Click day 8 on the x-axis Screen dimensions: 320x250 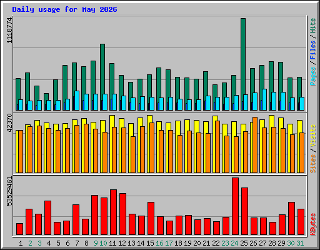coord(86,243)
